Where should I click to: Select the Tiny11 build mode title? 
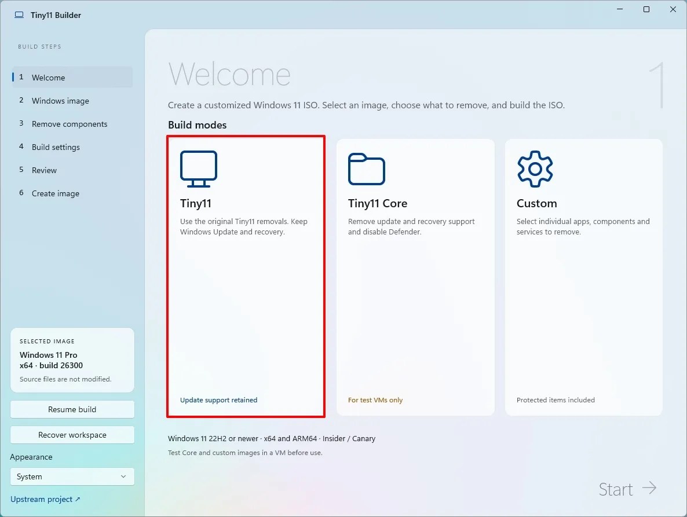point(195,204)
